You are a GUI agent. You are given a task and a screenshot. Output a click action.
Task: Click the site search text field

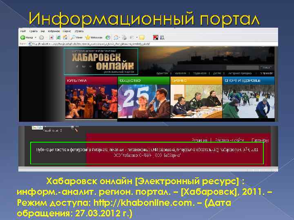(x=243, y=68)
